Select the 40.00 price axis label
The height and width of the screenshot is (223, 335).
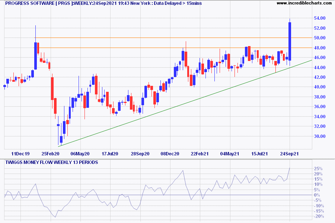pyautogui.click(x=320, y=87)
